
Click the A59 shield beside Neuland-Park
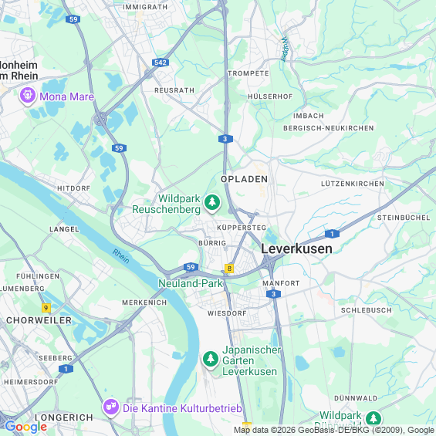pos(191,267)
